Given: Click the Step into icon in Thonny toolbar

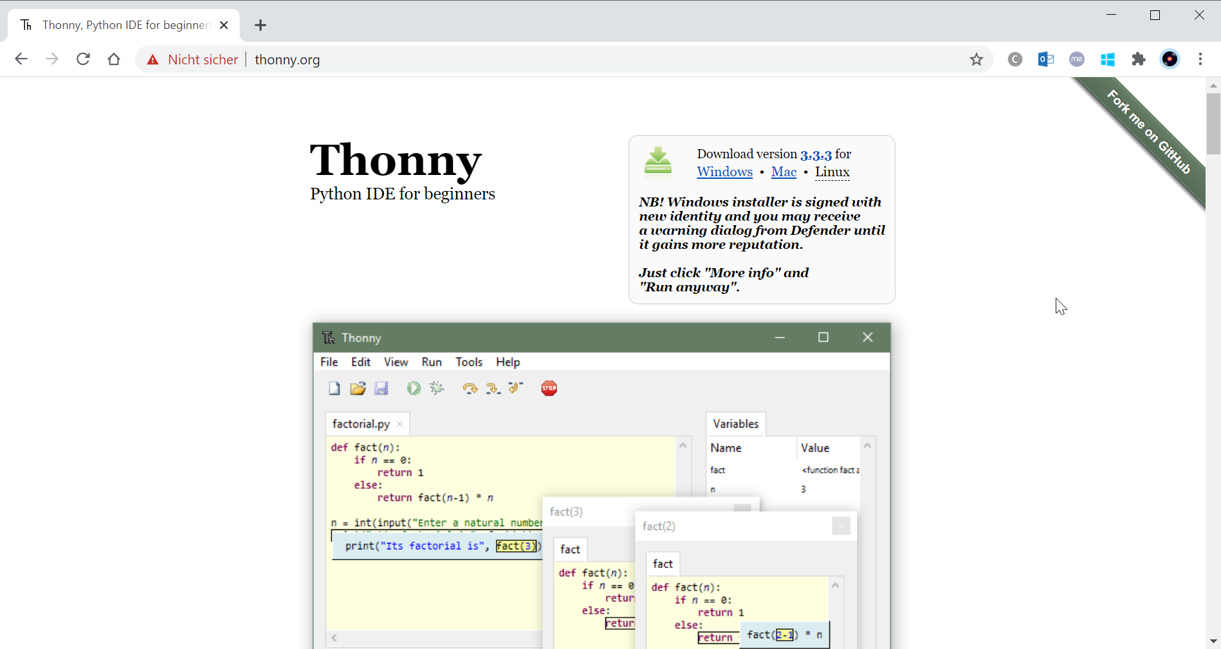Looking at the screenshot, I should (x=493, y=388).
